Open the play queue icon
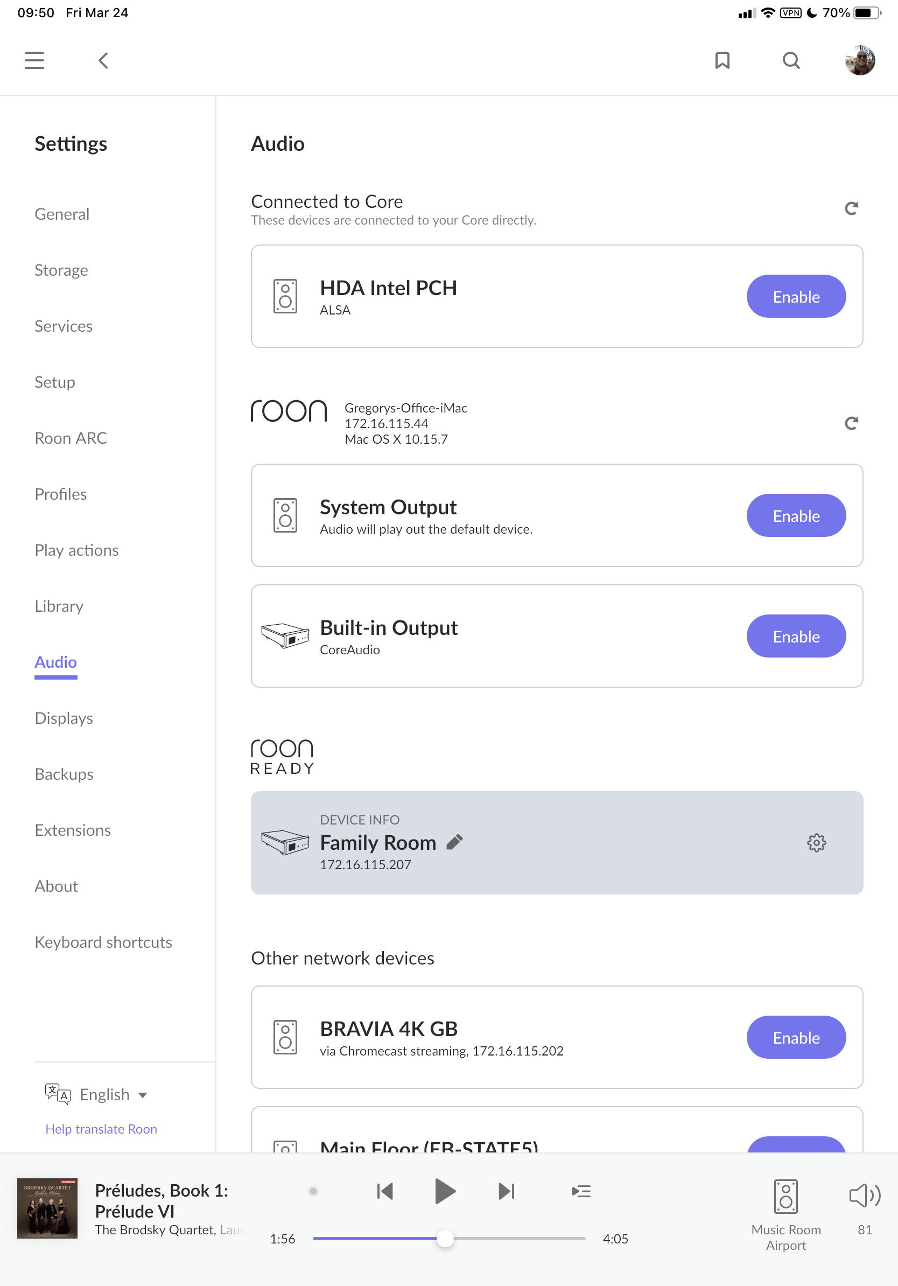Image resolution: width=898 pixels, height=1286 pixels. click(x=581, y=1191)
